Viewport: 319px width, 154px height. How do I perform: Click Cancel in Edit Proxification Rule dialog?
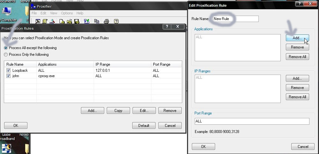tap(303, 147)
